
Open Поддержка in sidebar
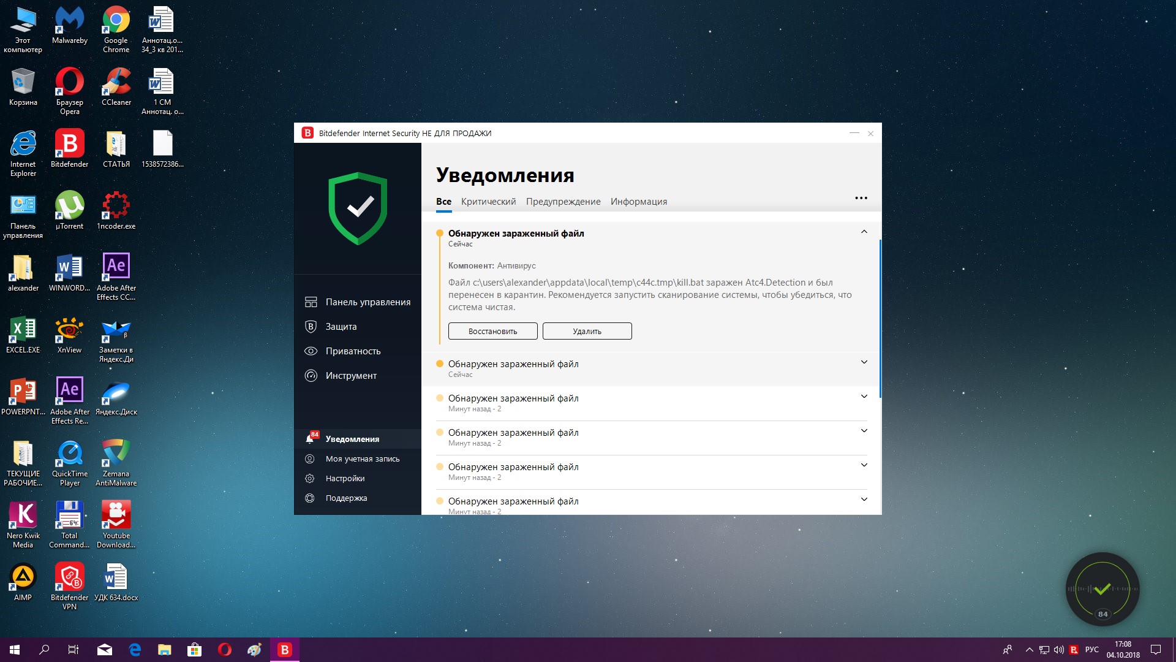(x=346, y=498)
